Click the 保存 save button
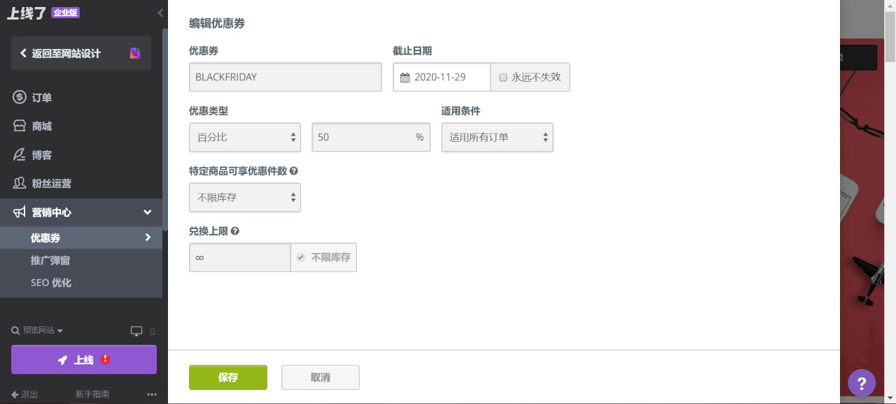The image size is (896, 404). click(227, 377)
